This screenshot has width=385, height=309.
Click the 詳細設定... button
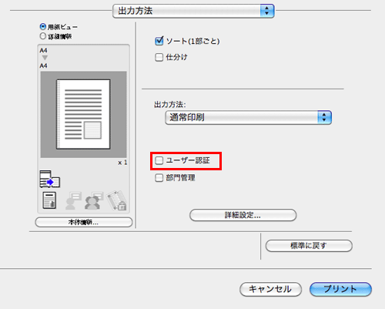coord(243,215)
